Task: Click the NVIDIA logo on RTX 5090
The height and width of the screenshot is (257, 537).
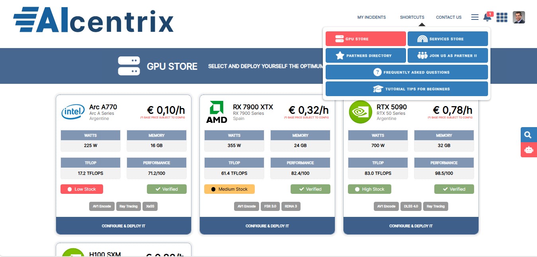Action: pos(360,112)
